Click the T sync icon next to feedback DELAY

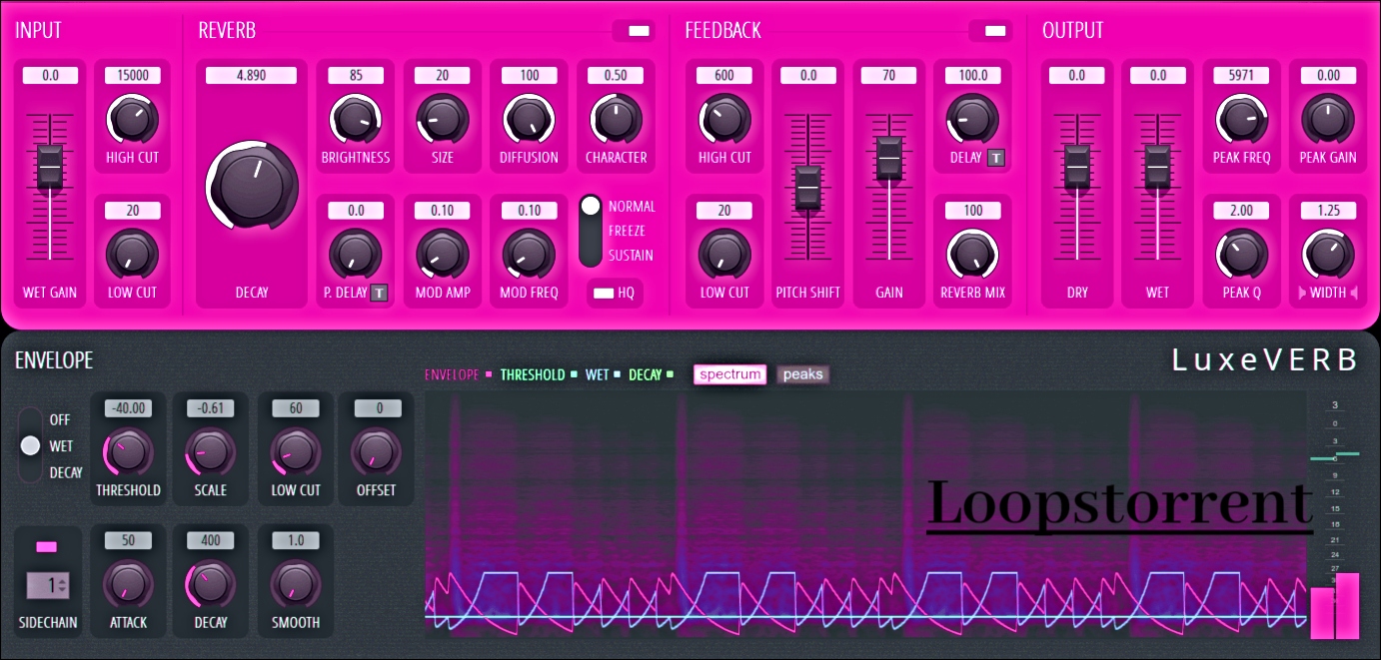997,157
